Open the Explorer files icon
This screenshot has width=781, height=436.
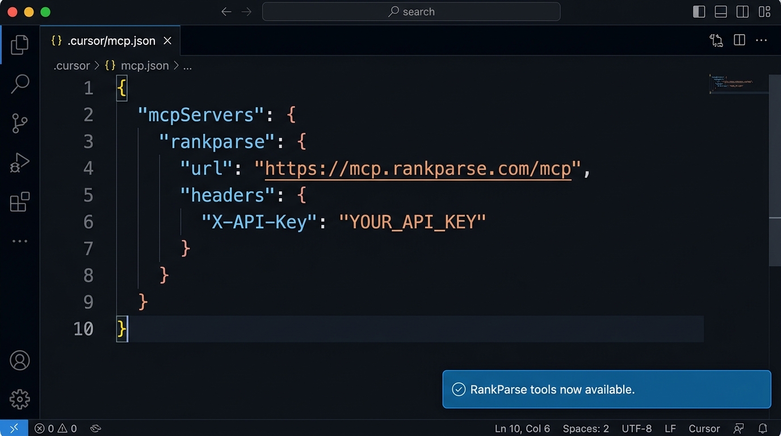pos(19,45)
